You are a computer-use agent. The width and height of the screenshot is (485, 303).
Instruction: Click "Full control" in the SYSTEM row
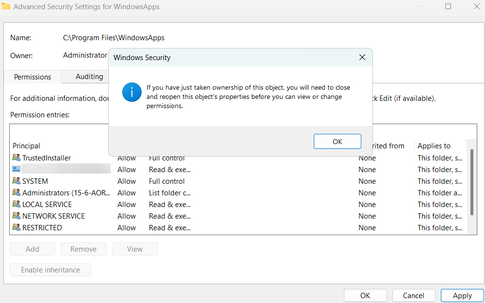point(167,181)
